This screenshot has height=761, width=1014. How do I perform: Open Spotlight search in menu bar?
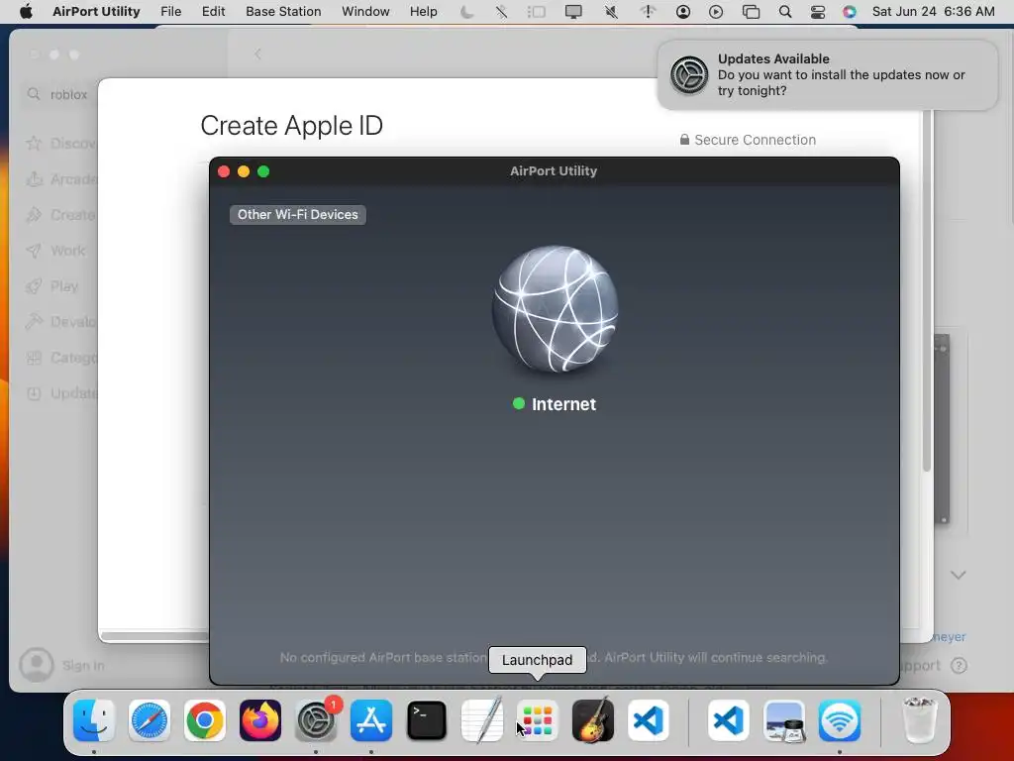[x=785, y=12]
